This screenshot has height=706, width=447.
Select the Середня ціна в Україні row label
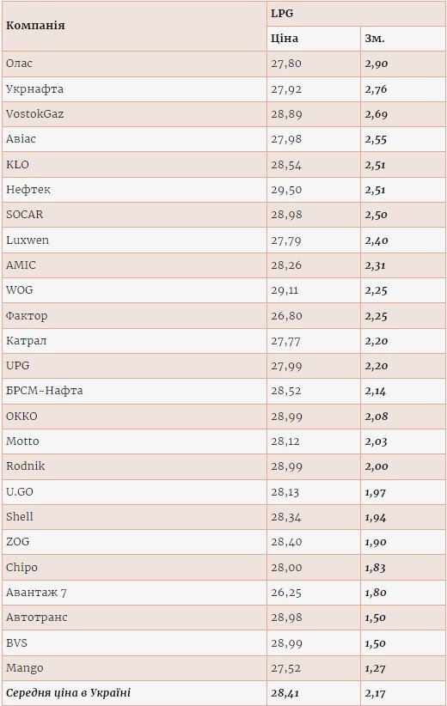click(69, 692)
